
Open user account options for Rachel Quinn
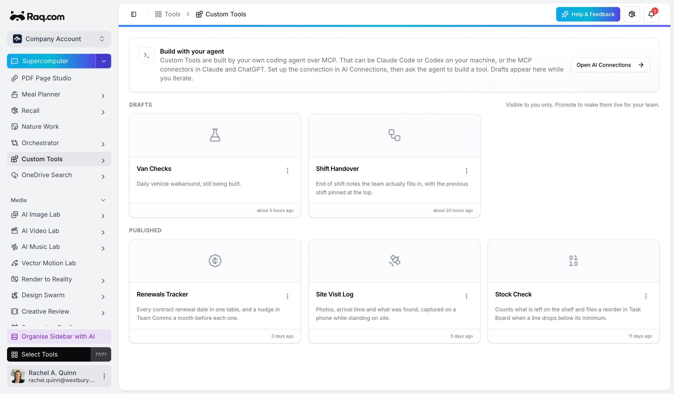coord(104,376)
